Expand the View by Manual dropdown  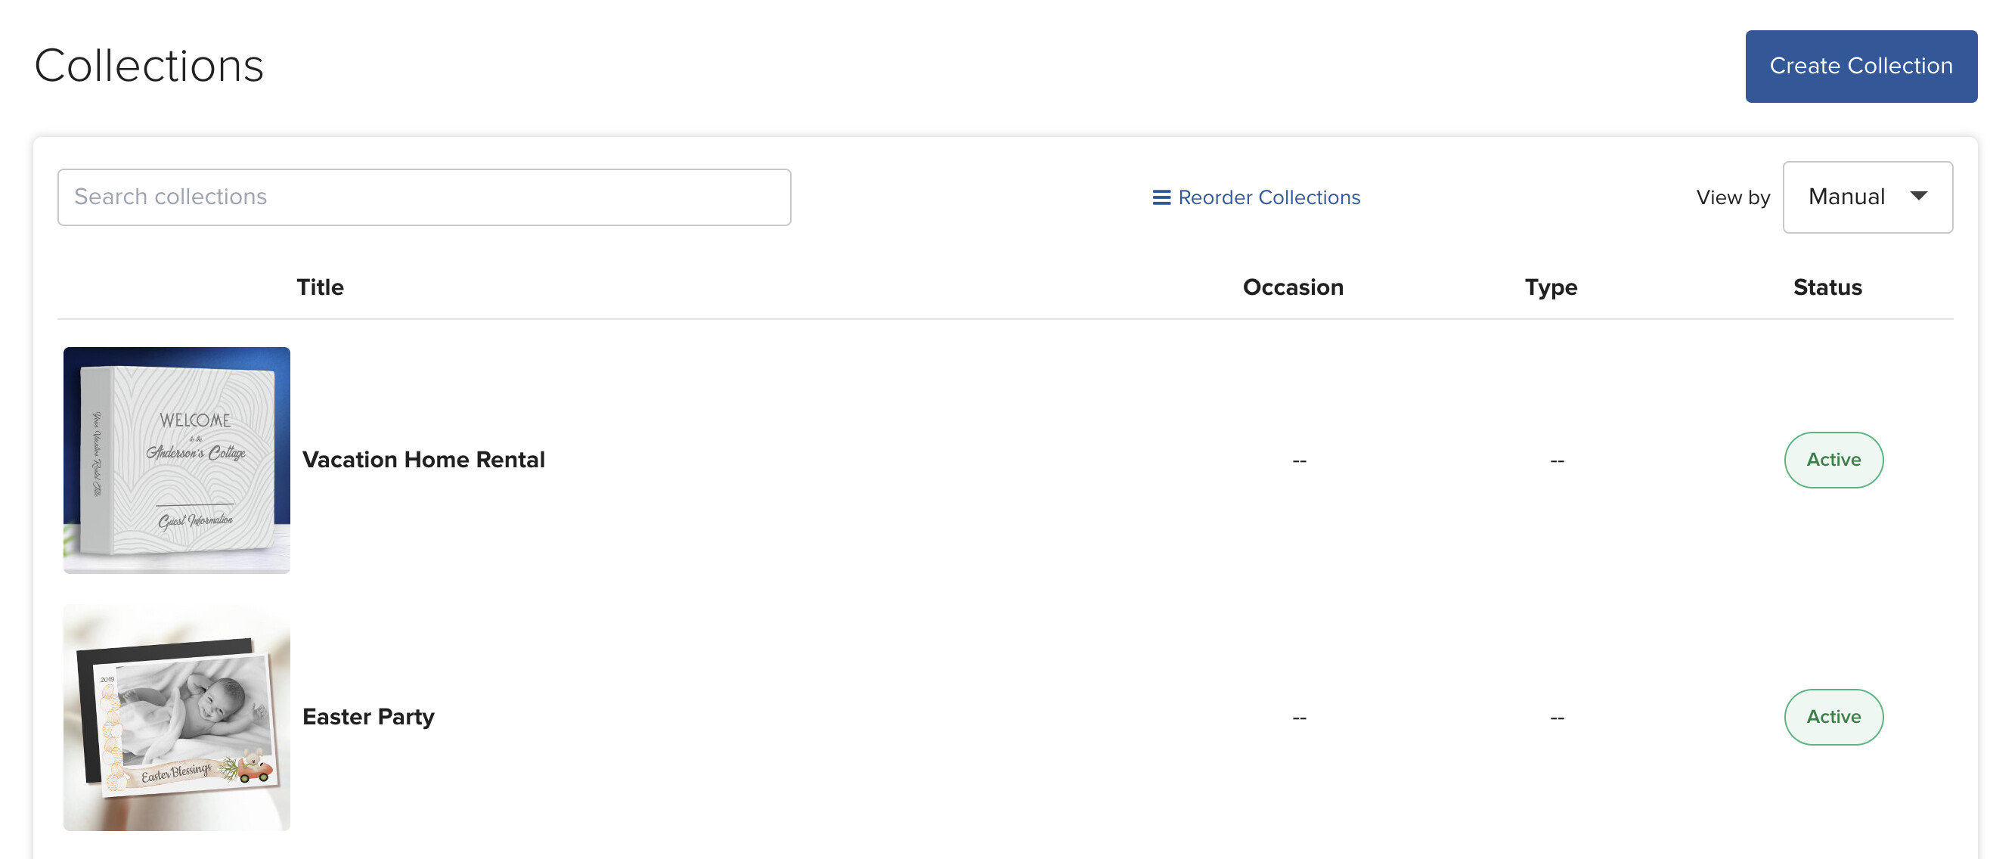[x=1868, y=197]
